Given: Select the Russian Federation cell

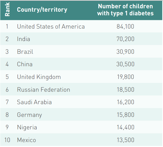Looking at the screenshot, I should pos(43,90).
